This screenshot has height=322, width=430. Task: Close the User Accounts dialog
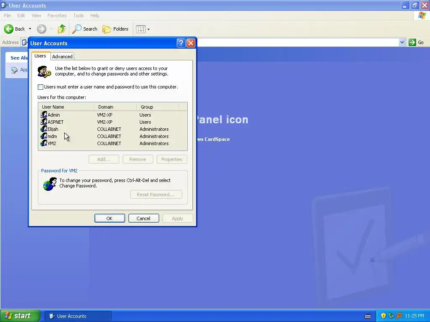[191, 43]
